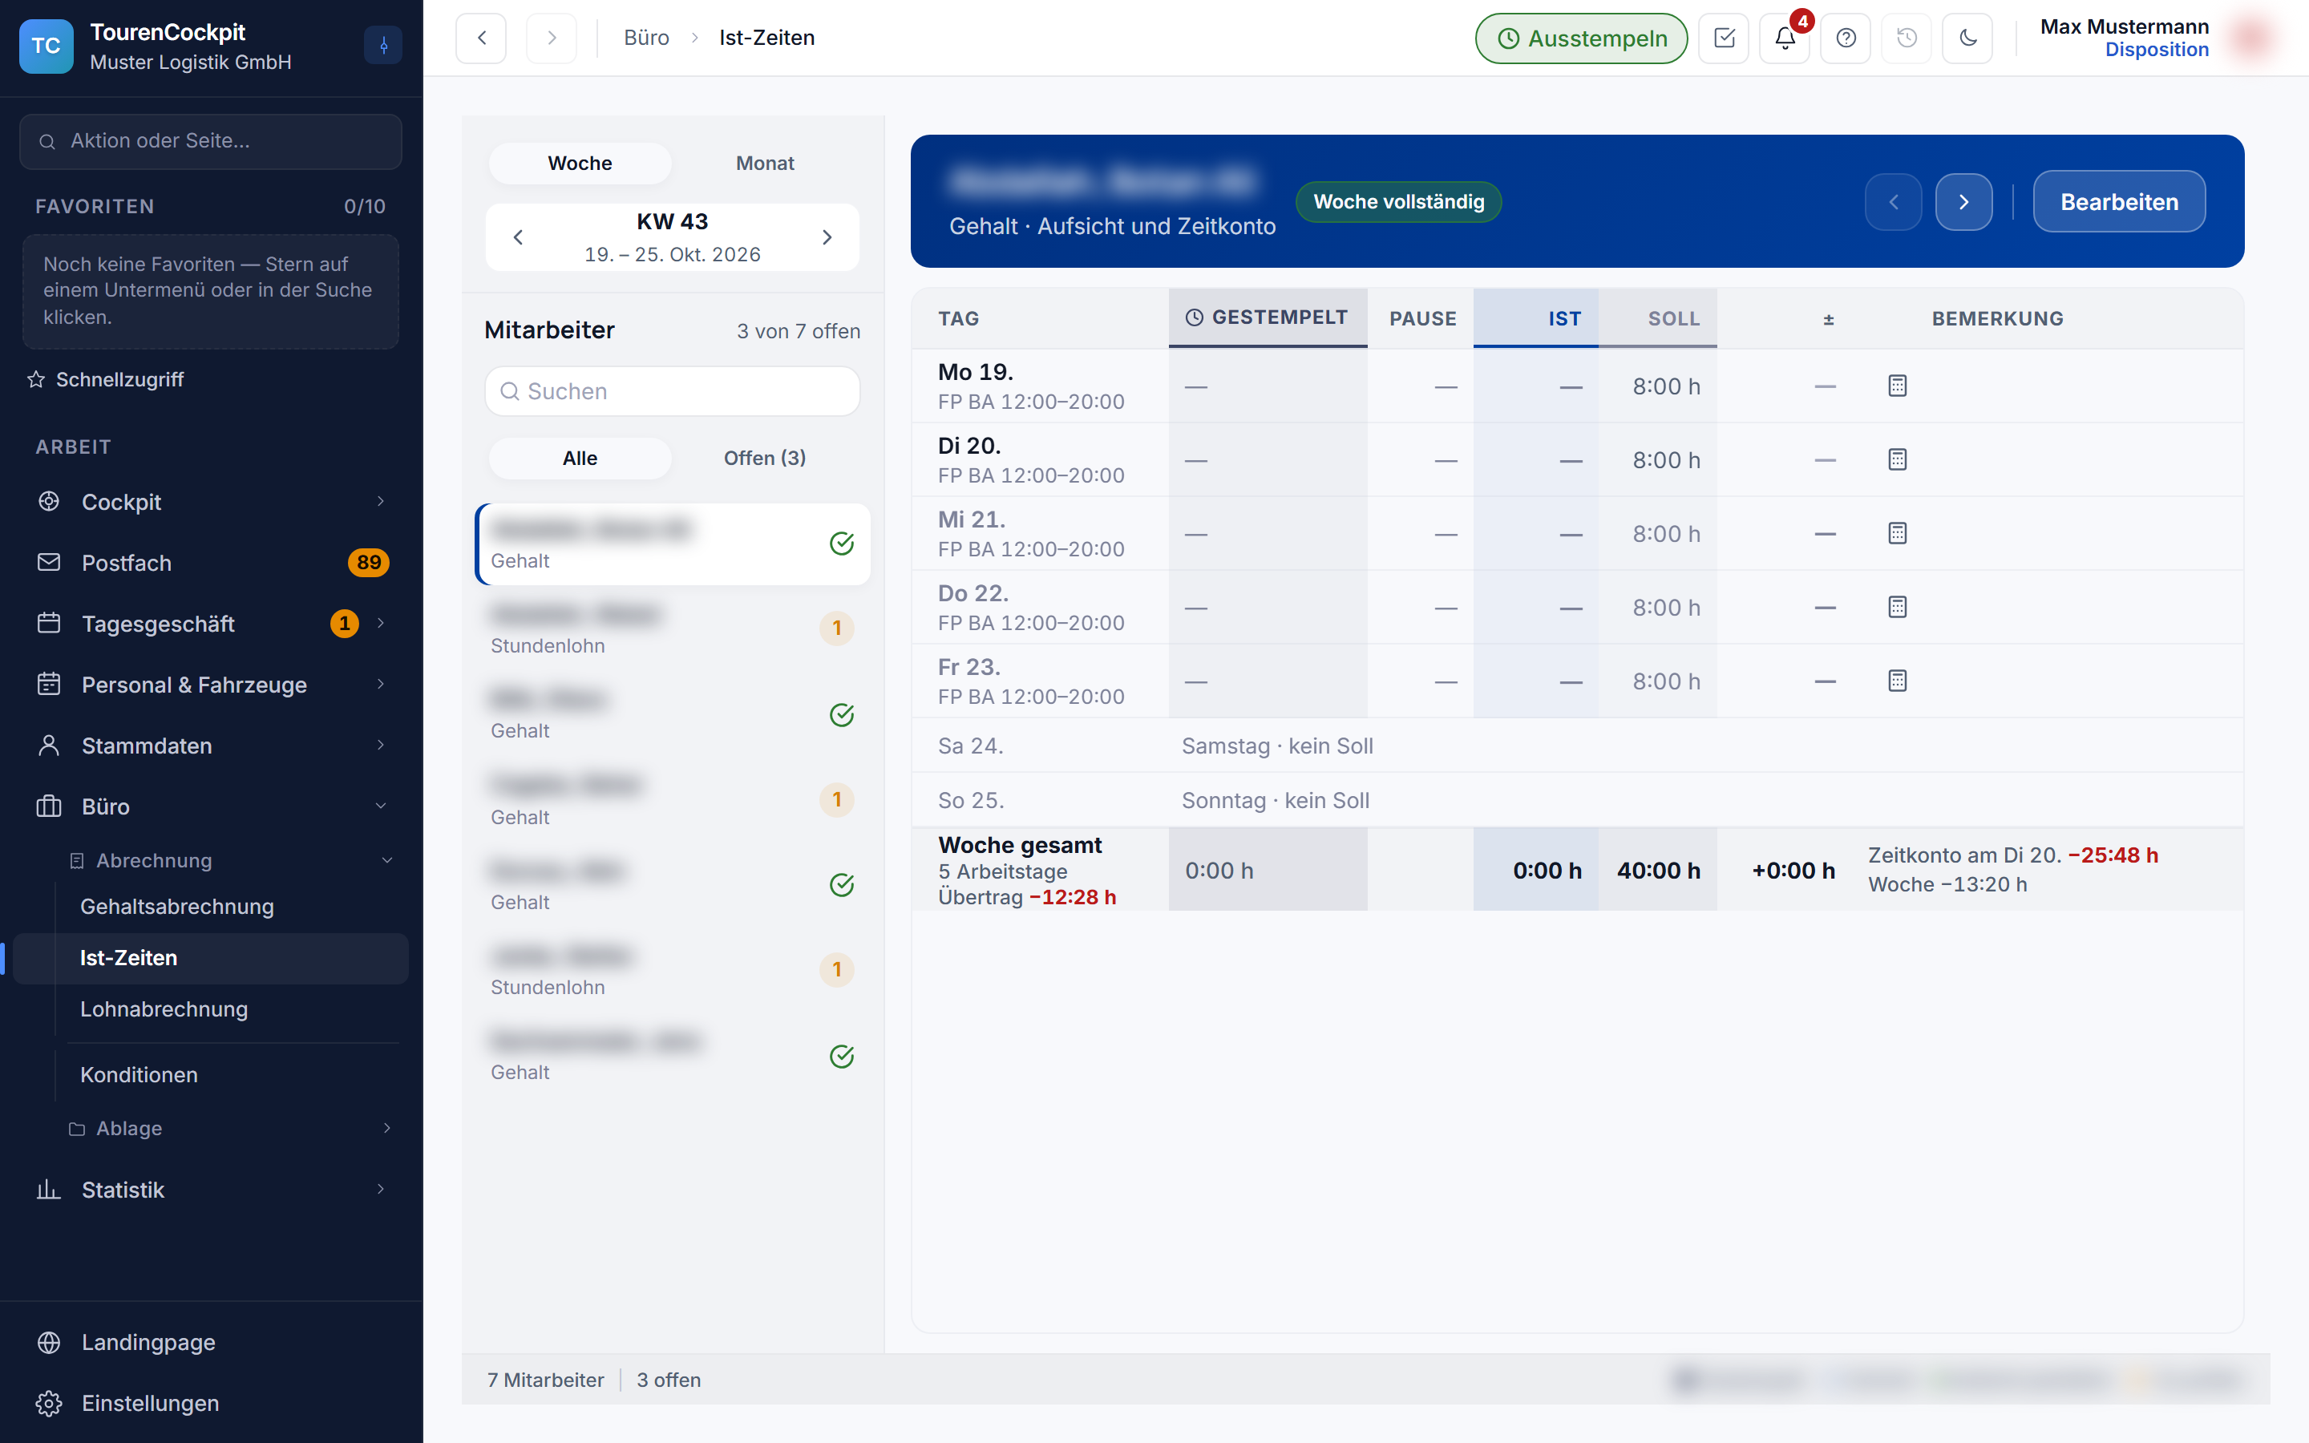Pin the sidebar with the pin icon
This screenshot has width=2309, height=1443.
(382, 45)
